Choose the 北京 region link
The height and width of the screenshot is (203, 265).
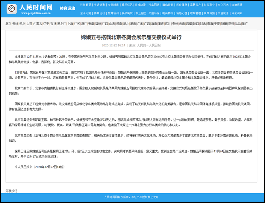[x=8, y=24]
